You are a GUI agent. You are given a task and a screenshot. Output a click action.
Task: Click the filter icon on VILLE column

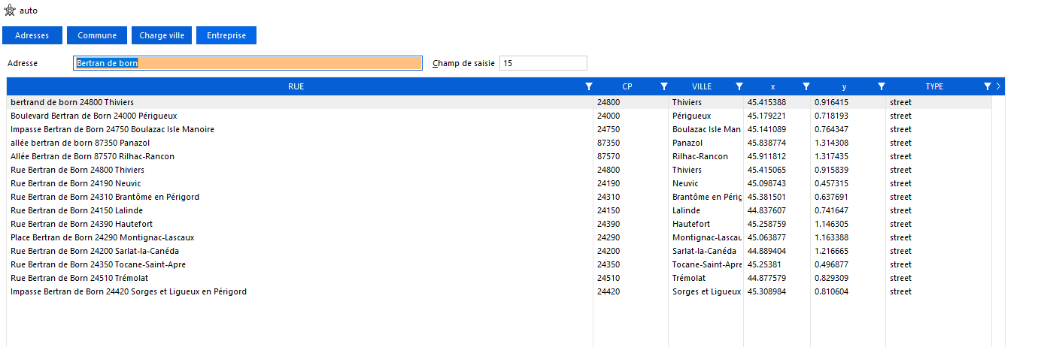click(x=739, y=86)
